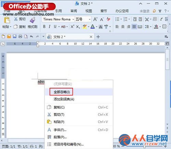The height and width of the screenshot is (149, 171).
Task: Open 段落(P)... from the context menu
Action: [79, 137]
